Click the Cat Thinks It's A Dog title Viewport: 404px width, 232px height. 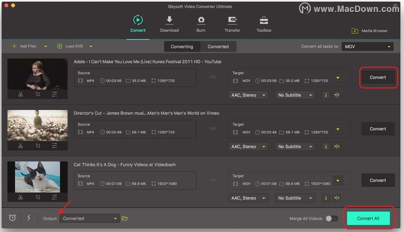(125, 165)
